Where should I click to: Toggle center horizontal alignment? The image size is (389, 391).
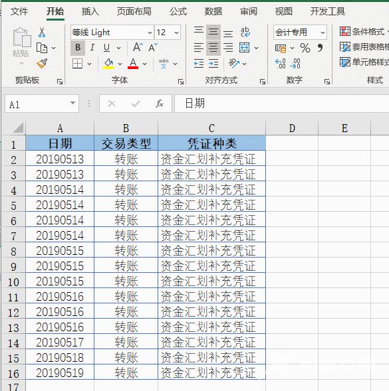point(213,47)
